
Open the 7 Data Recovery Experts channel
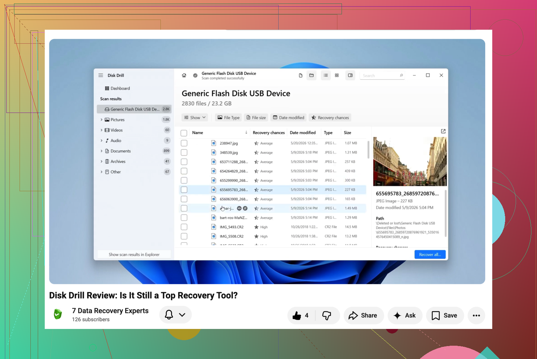[110, 311]
